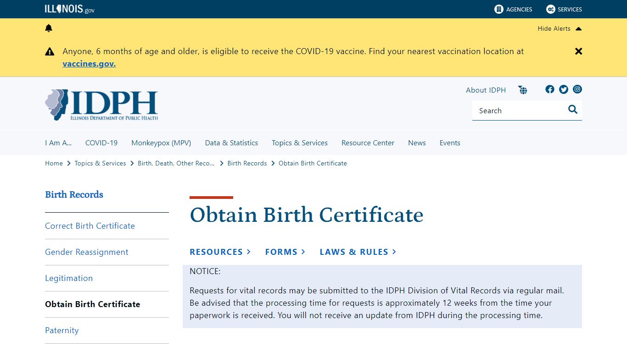Collapse alerts with the Hide Alerts arrow

click(x=578, y=28)
